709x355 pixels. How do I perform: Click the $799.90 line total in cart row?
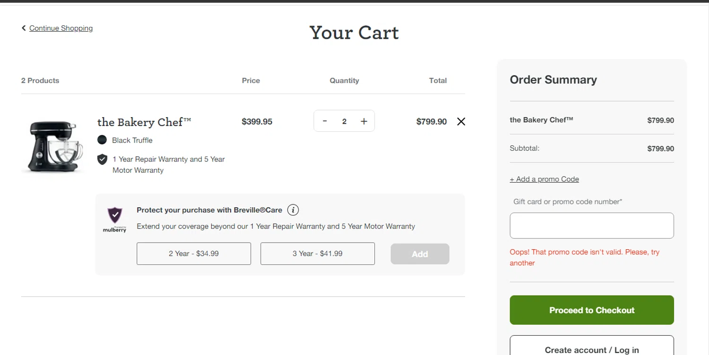pyautogui.click(x=432, y=121)
